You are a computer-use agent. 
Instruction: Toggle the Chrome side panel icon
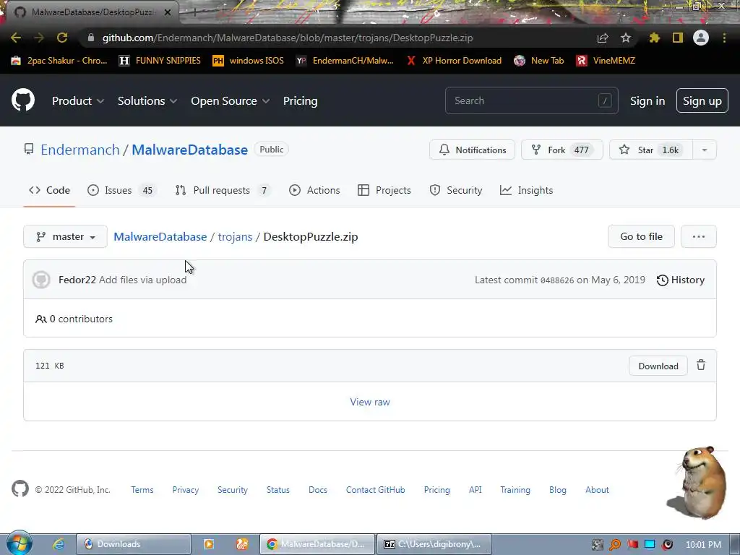pos(678,38)
